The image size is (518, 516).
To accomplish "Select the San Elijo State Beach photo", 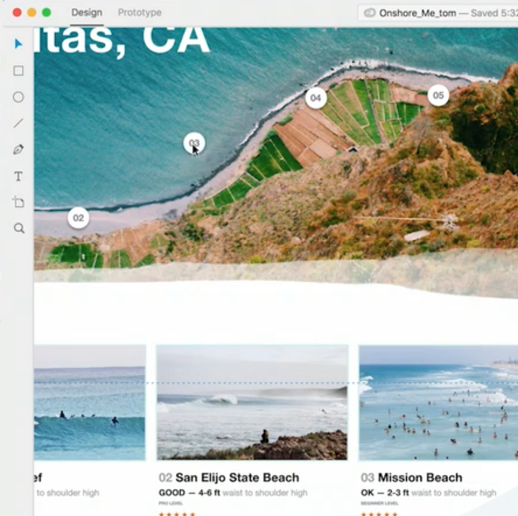I will coord(252,402).
